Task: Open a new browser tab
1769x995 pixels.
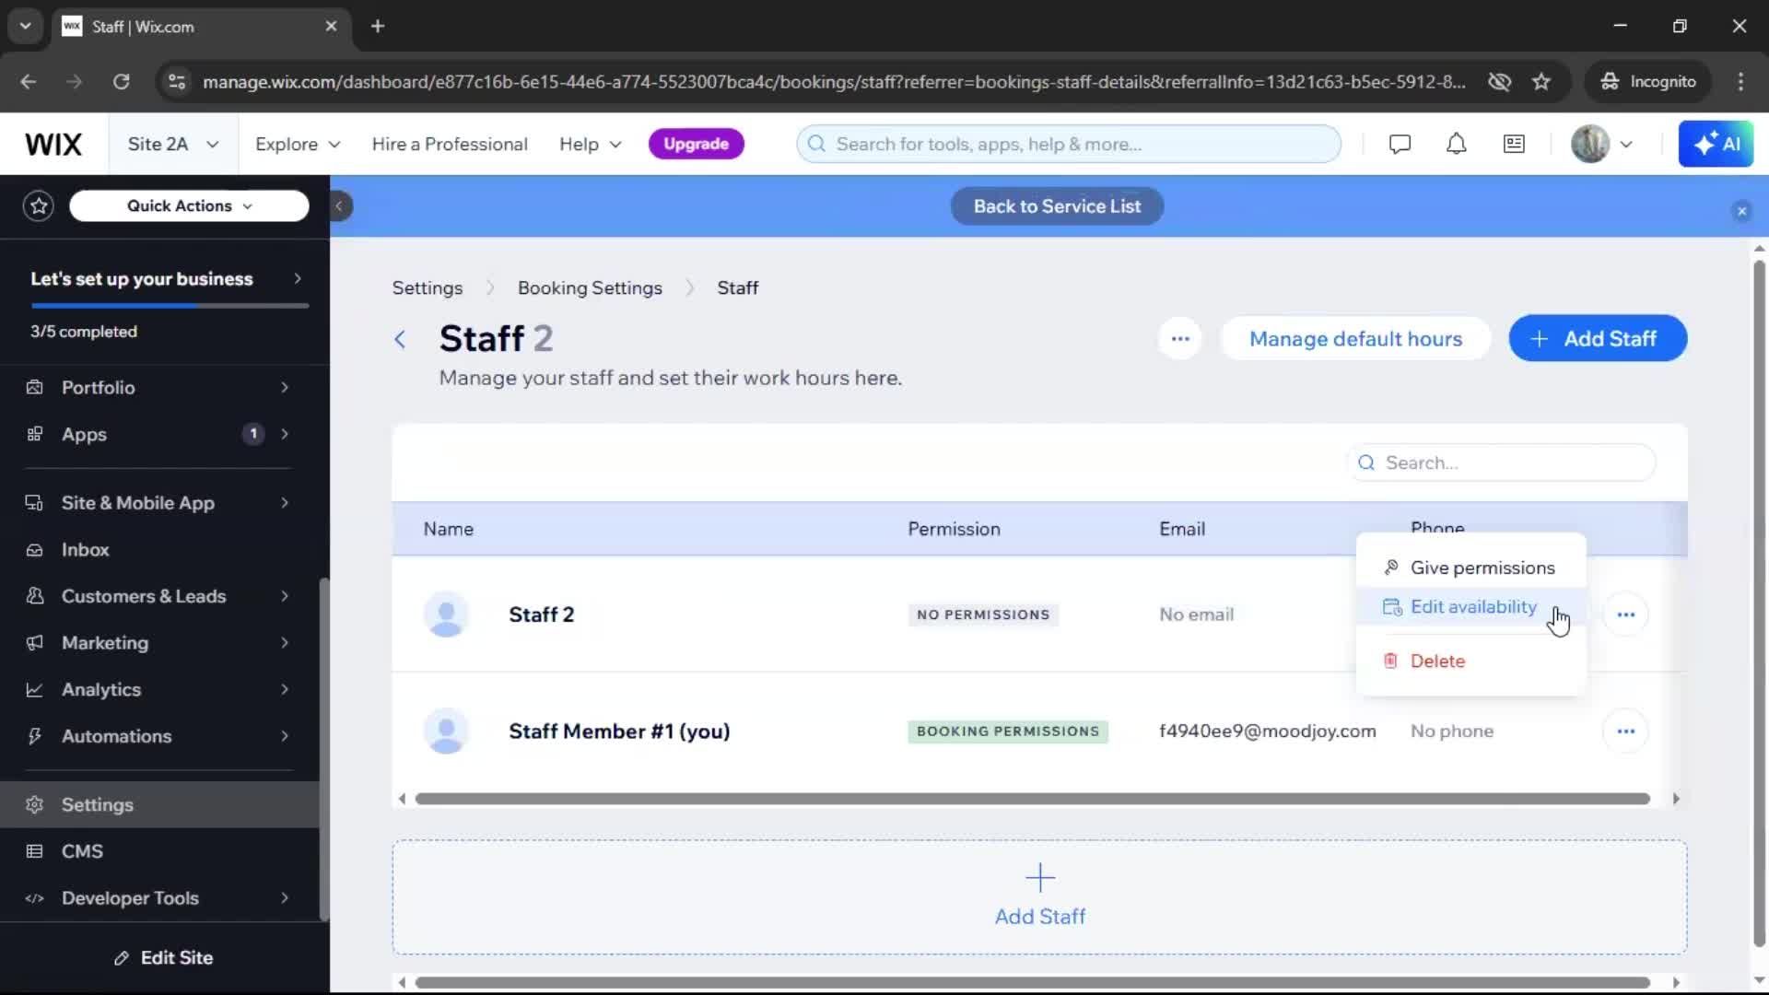Action: coord(378,27)
